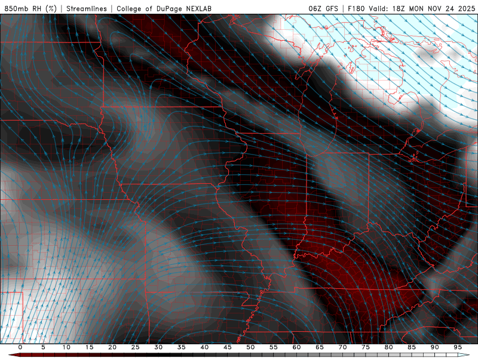Click the '10' color scale label
478x358 pixels.
(x=66, y=347)
